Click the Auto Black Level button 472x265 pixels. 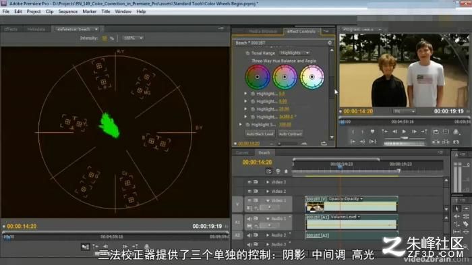[260, 134]
